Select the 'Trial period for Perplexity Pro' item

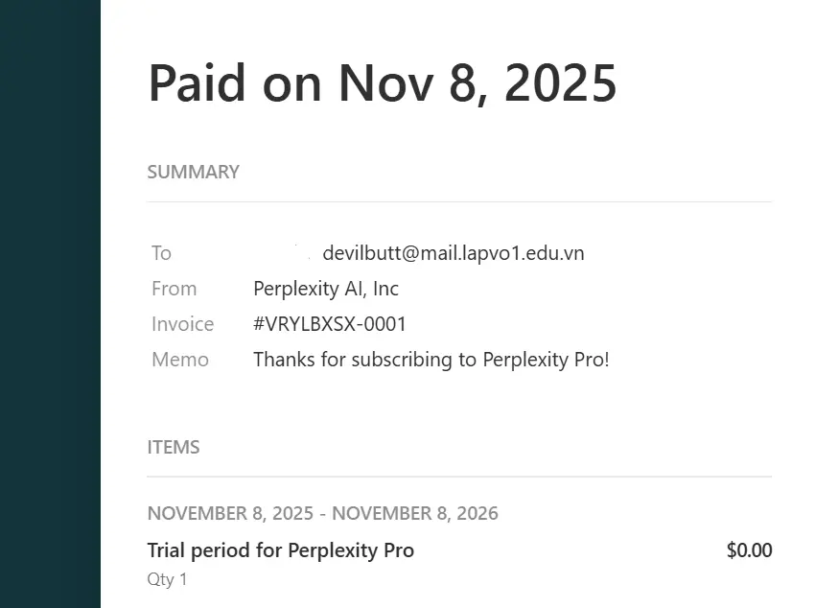pyautogui.click(x=281, y=550)
